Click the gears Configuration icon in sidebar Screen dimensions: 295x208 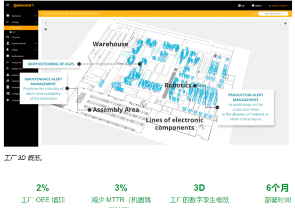coord(8,93)
